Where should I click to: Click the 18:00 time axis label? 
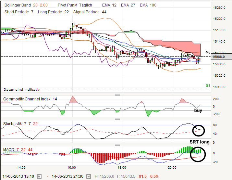click(122, 168)
